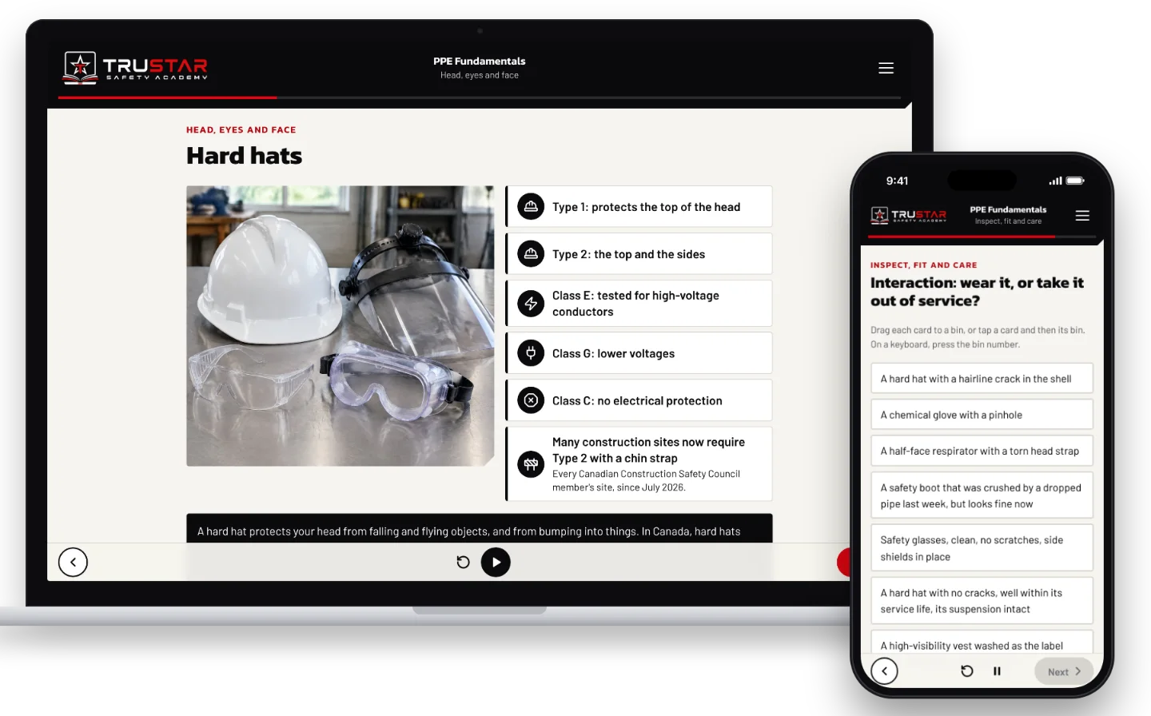Click 'INSPECT, FIT AND CARE' label on phone

[924, 265]
